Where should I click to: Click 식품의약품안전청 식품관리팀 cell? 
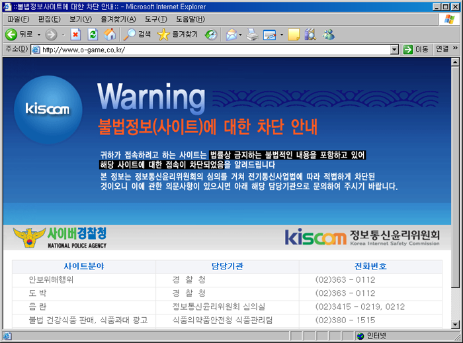point(222,320)
